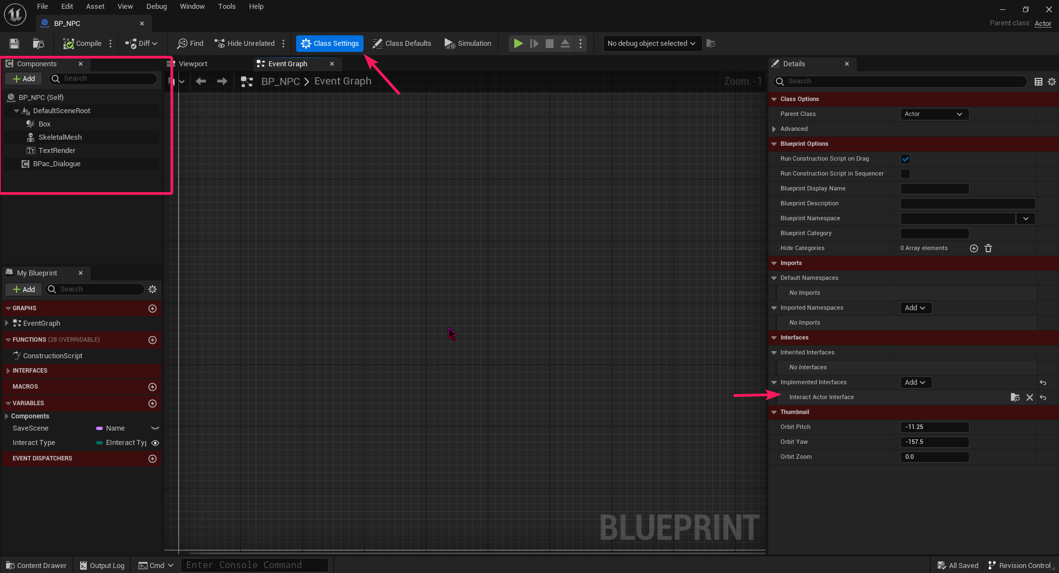Click the Eject icon in toolbar
Screen dimensions: 1059x573
(565, 44)
